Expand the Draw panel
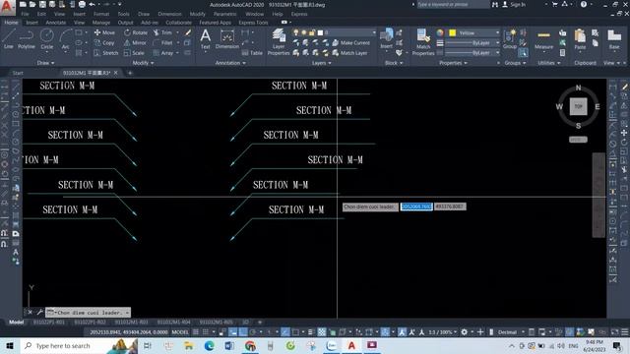The height and width of the screenshot is (354, 630). pyautogui.click(x=45, y=63)
